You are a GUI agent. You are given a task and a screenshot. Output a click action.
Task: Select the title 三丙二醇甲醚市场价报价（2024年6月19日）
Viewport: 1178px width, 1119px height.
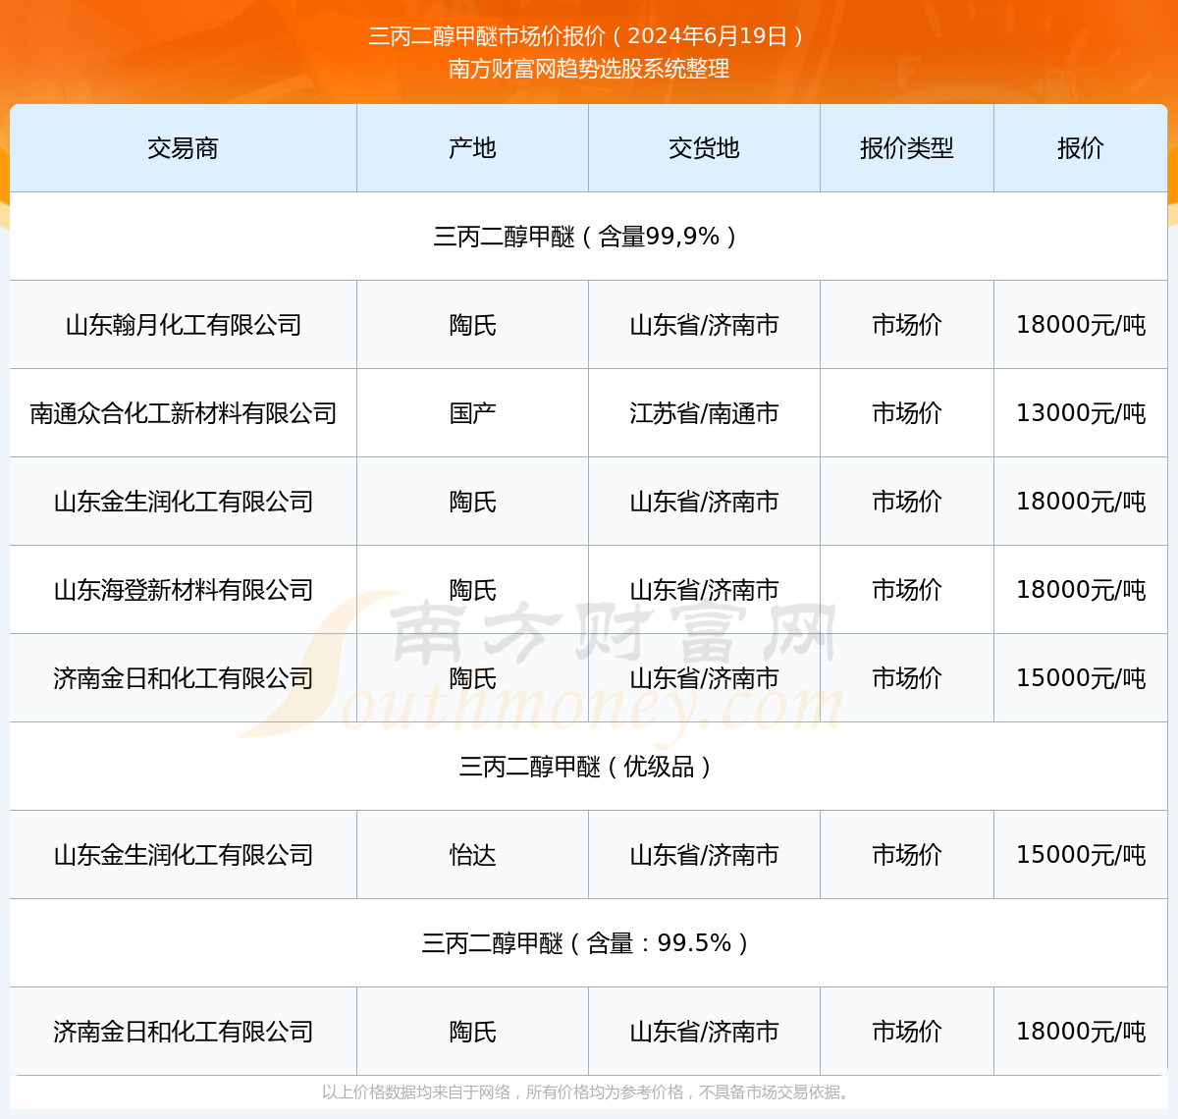click(589, 36)
